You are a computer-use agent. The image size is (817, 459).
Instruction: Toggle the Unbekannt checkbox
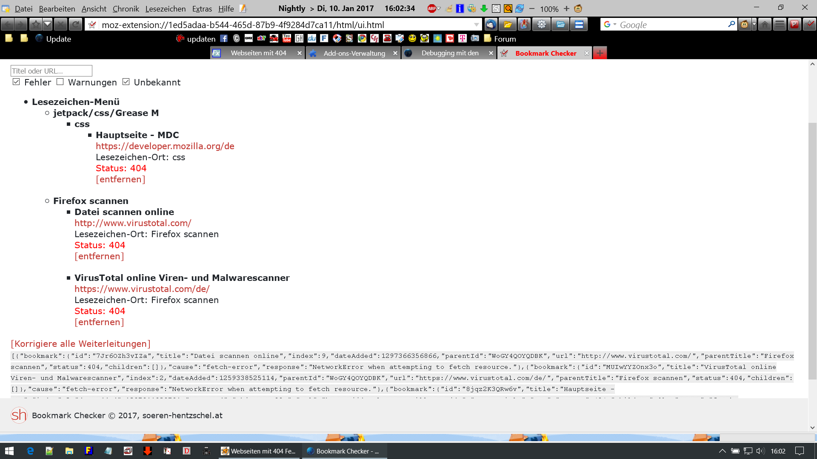126,82
